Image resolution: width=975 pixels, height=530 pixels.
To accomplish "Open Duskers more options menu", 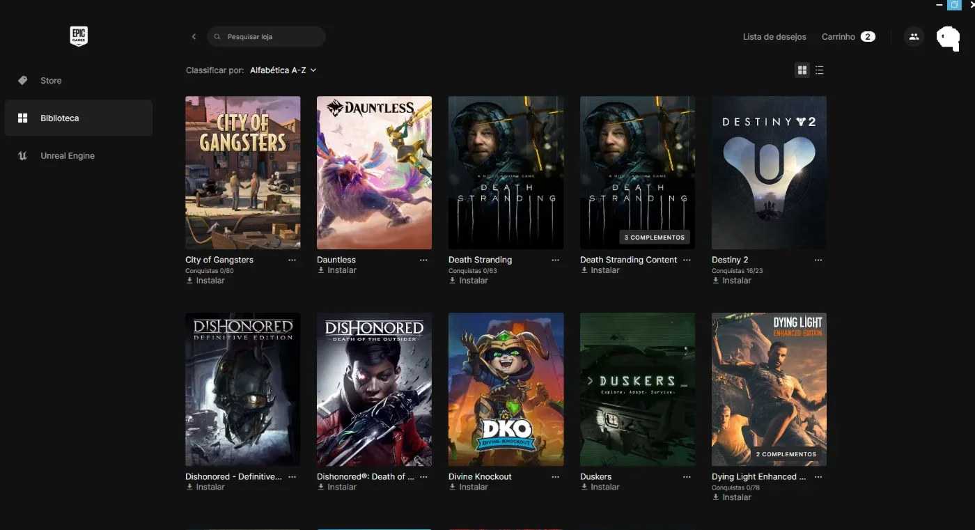I will tap(687, 477).
